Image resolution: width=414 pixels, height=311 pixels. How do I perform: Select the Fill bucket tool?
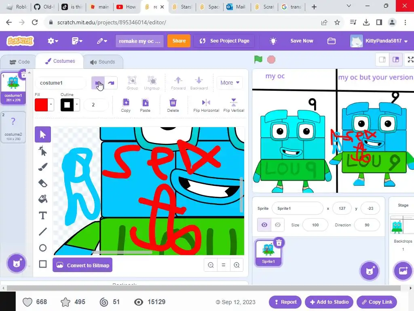pyautogui.click(x=43, y=199)
